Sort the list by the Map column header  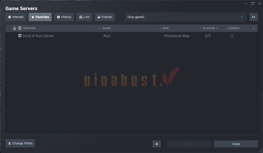tap(166, 28)
